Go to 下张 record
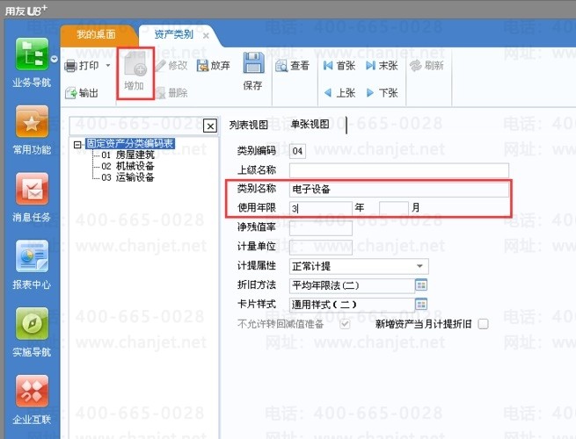The width and height of the screenshot is (576, 439). (x=382, y=93)
